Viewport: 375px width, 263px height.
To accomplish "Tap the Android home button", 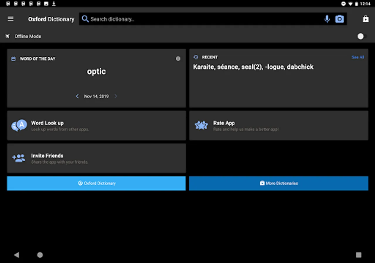I will pos(40,255).
